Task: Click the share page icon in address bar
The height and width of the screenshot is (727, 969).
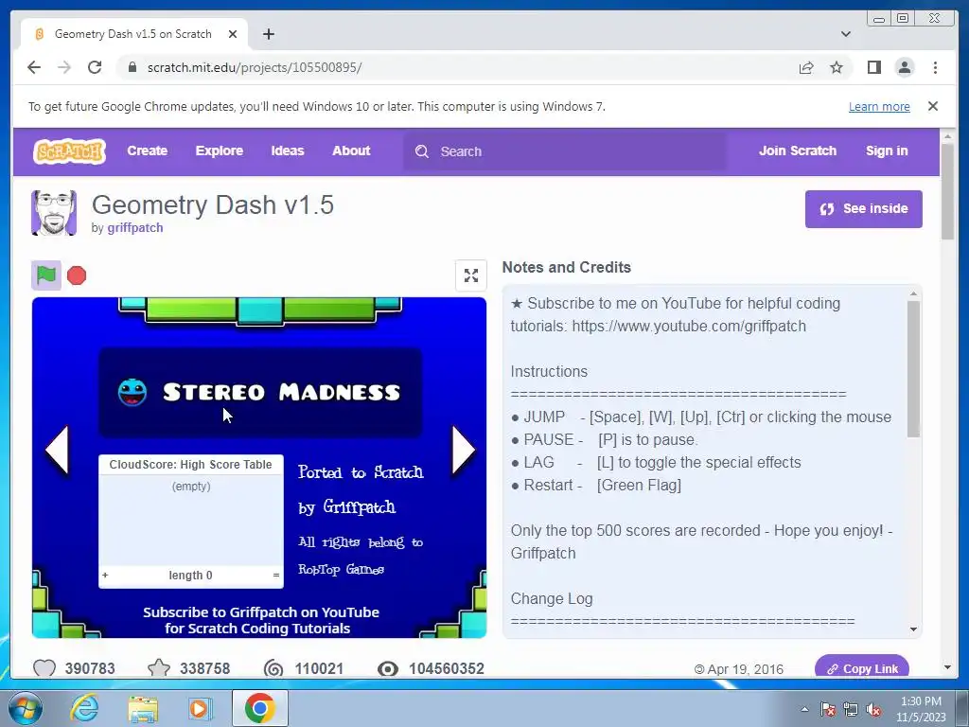Action: click(806, 67)
